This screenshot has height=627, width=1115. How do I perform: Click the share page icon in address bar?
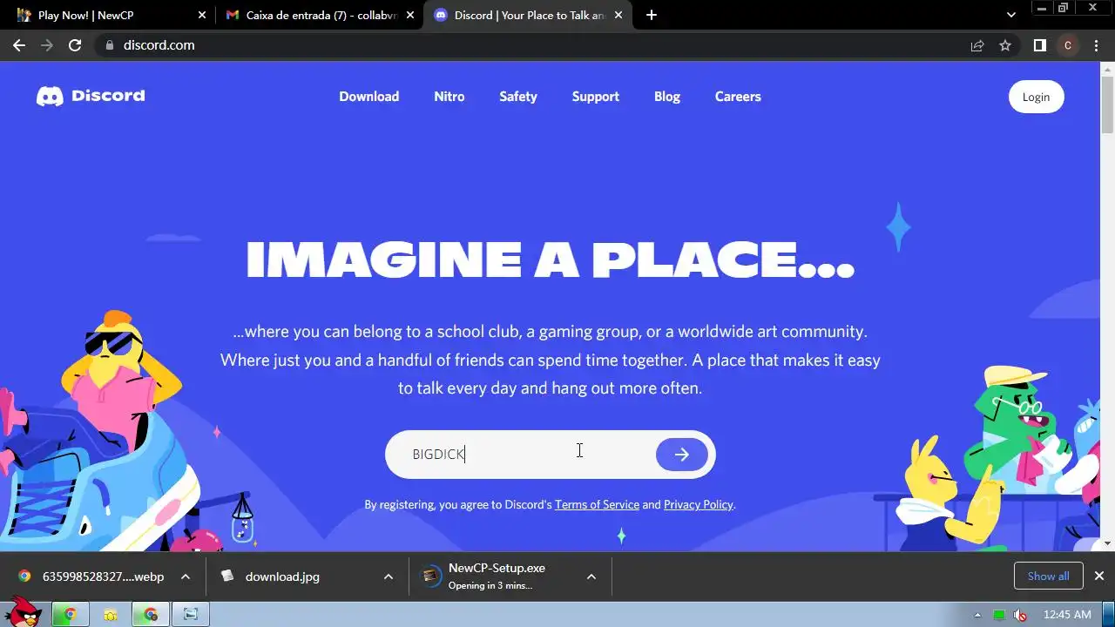[x=977, y=45]
